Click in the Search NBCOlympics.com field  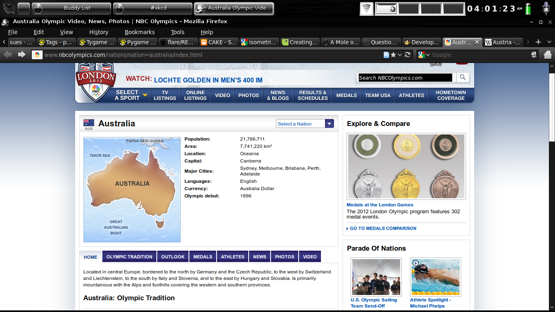[405, 78]
